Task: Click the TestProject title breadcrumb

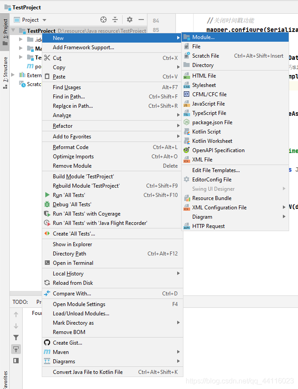Action: [27, 8]
